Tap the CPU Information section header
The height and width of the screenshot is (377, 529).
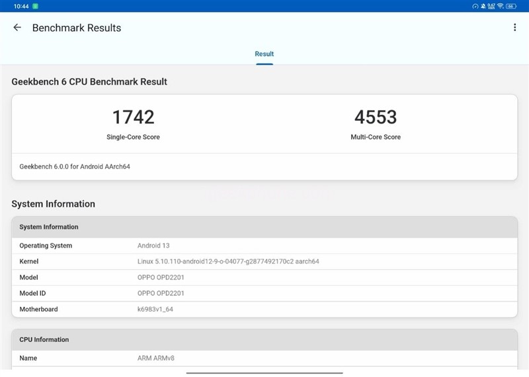(264, 339)
